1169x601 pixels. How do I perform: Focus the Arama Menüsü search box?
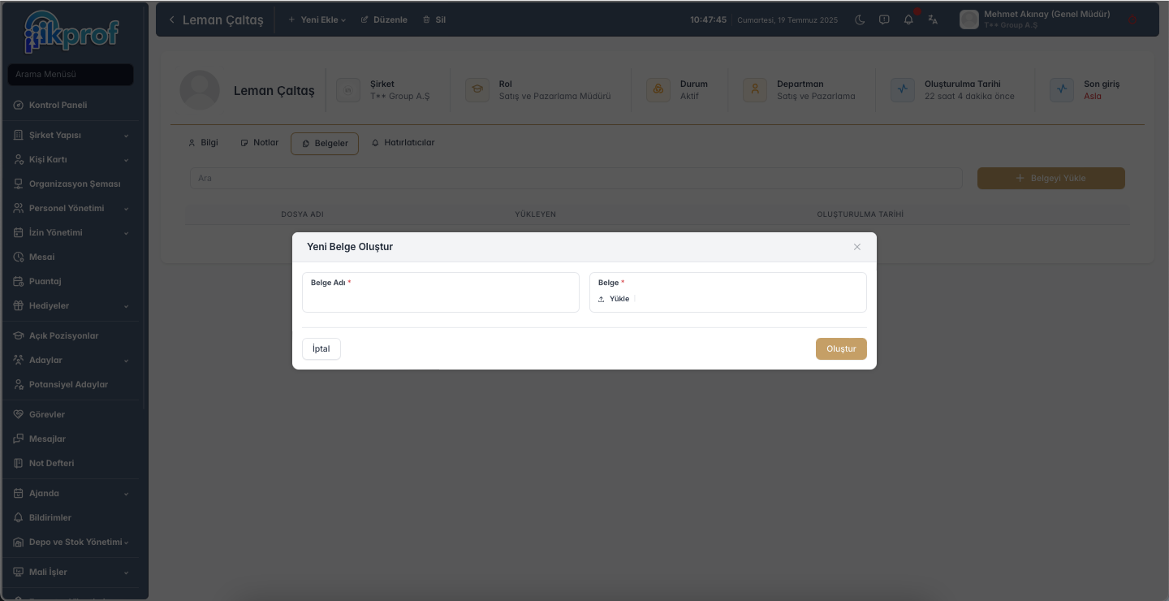click(70, 75)
